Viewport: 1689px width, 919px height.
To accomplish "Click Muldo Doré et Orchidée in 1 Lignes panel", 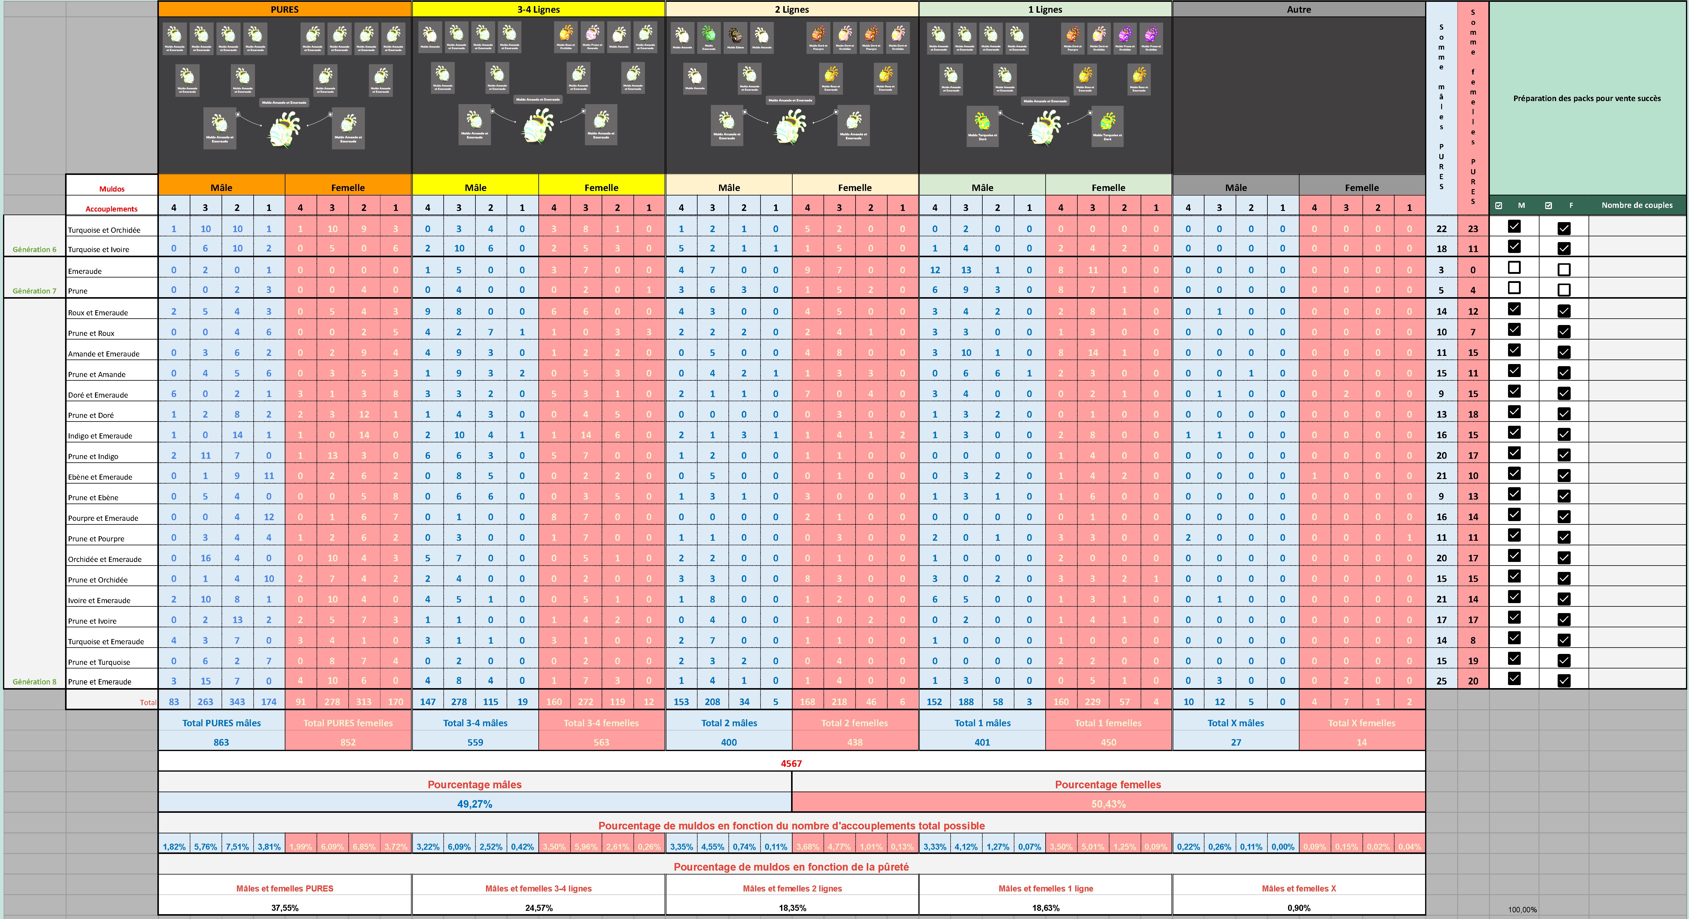I will pos(1099,39).
